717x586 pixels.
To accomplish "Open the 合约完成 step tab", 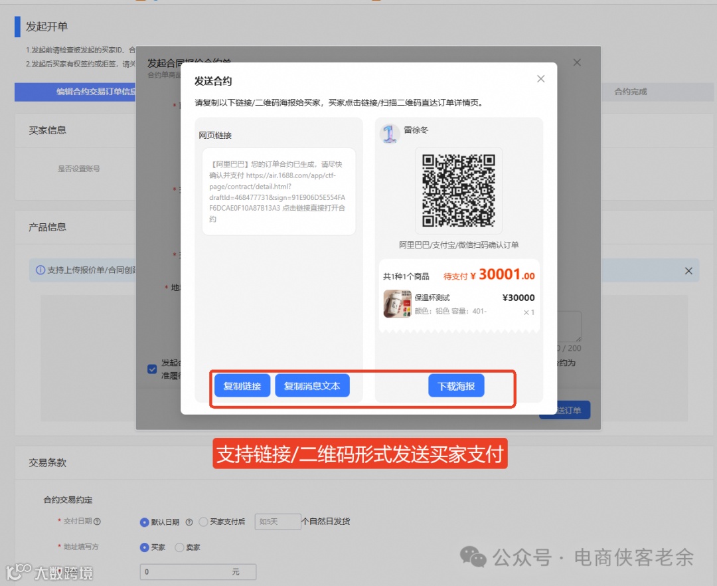I will point(631,92).
